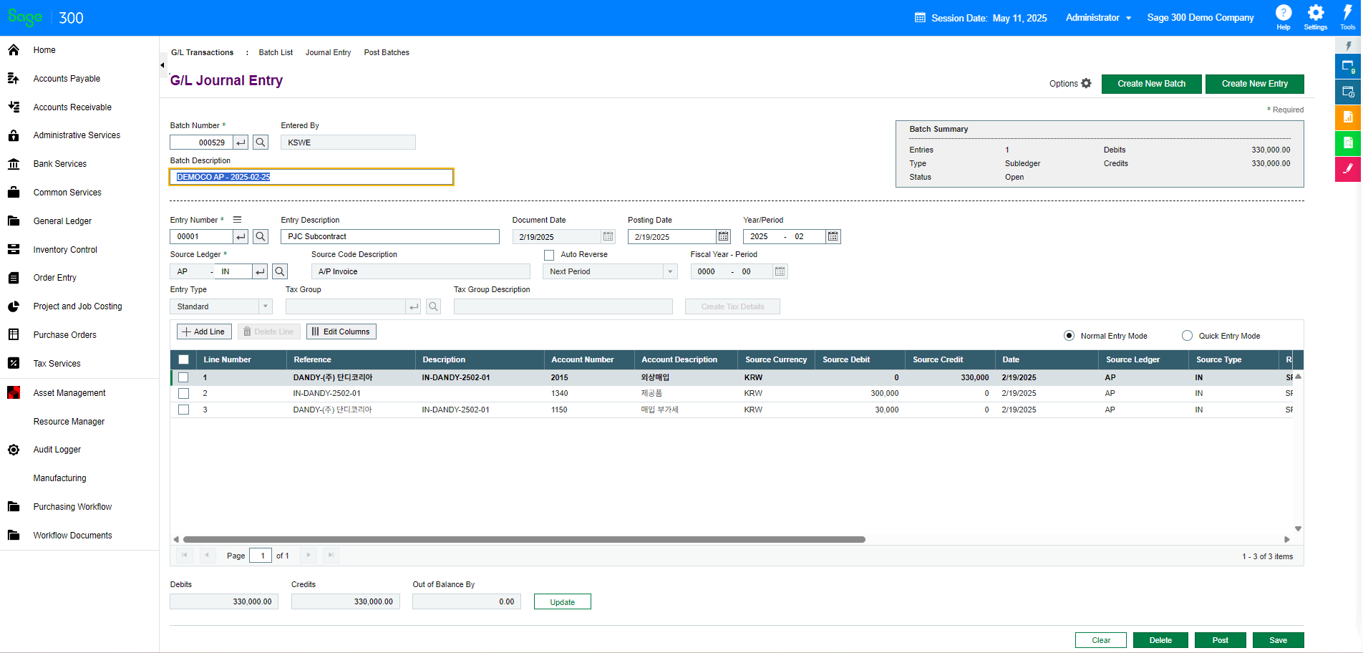Click the 30,000 source debit cell
This screenshot has width=1363, height=653.
point(860,410)
